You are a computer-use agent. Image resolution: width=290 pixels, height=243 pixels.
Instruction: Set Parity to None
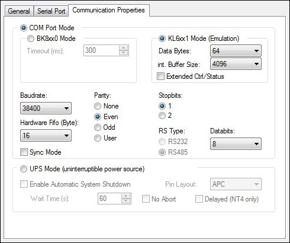coord(98,106)
